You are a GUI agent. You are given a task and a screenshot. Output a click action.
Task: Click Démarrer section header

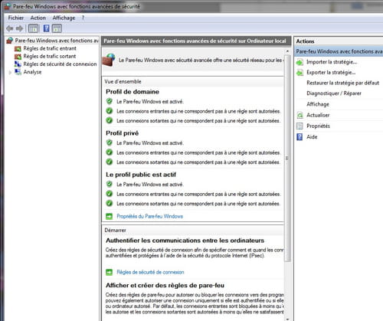tap(115, 230)
